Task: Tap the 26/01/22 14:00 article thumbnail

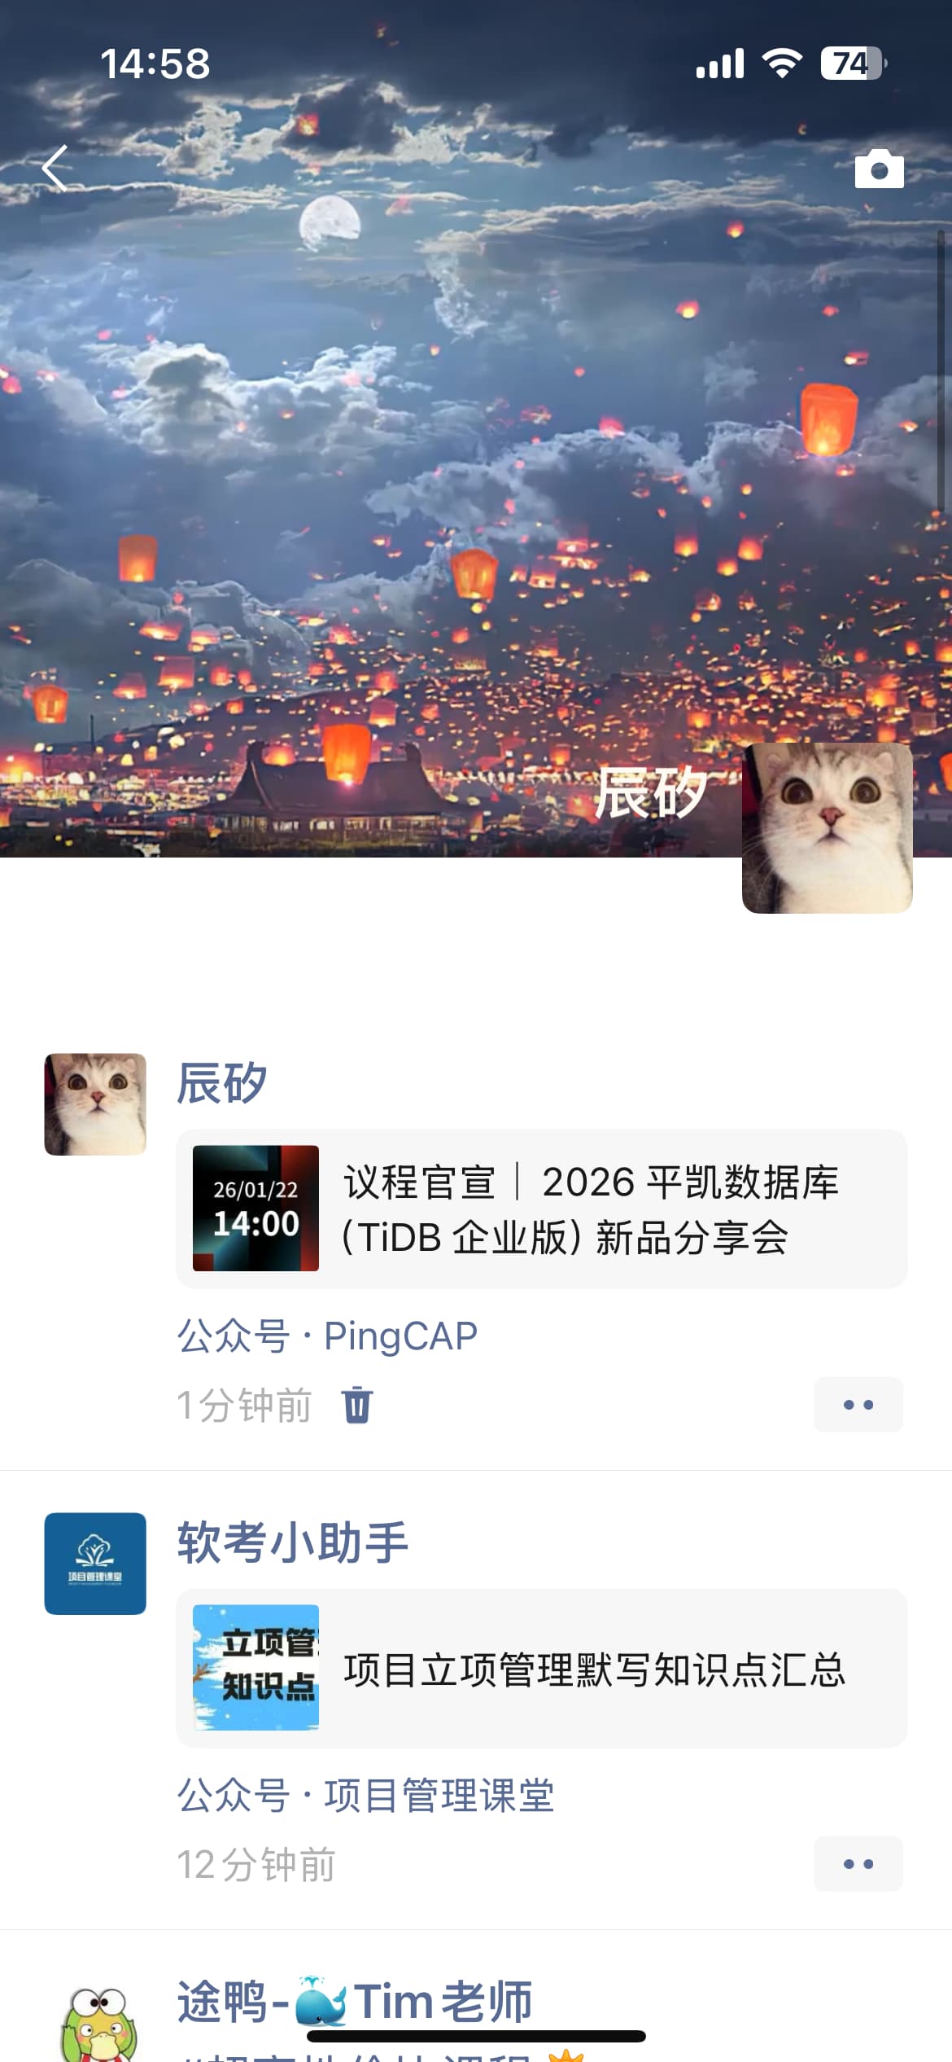Action: 255,1209
